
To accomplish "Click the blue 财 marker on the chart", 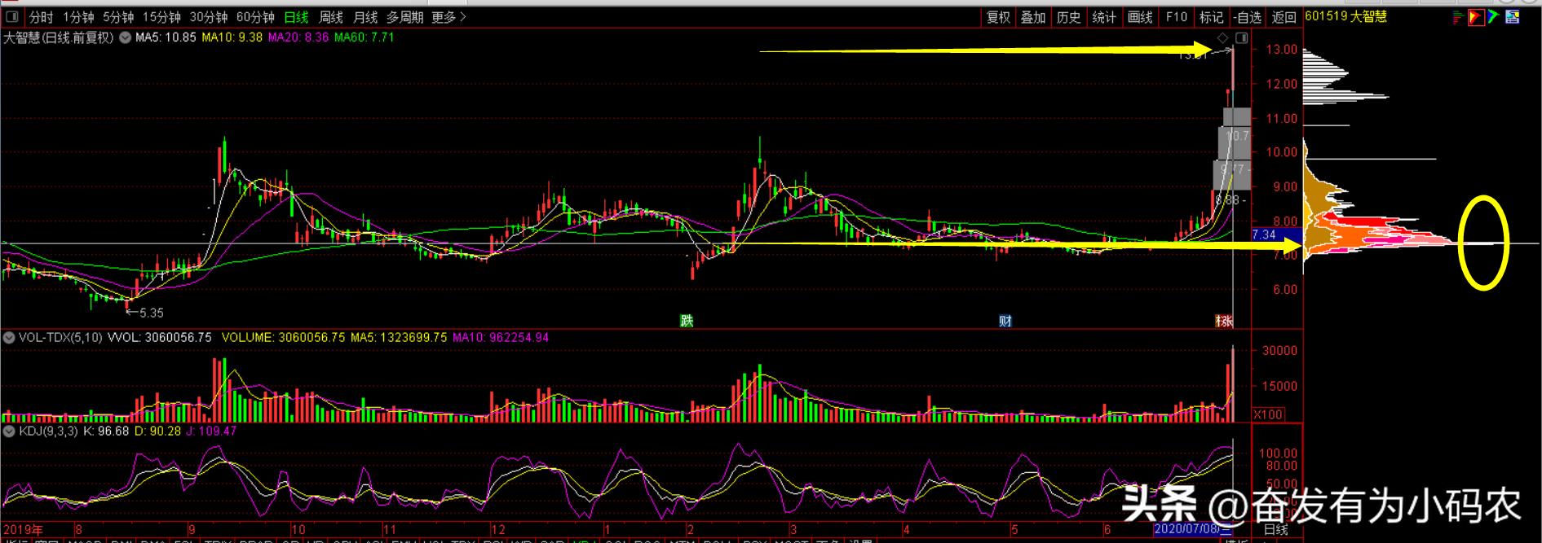I will click(1005, 321).
